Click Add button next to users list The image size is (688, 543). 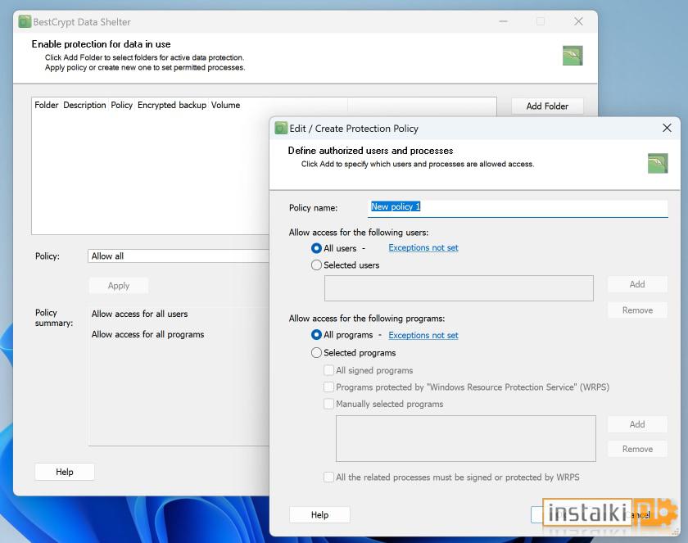(637, 284)
